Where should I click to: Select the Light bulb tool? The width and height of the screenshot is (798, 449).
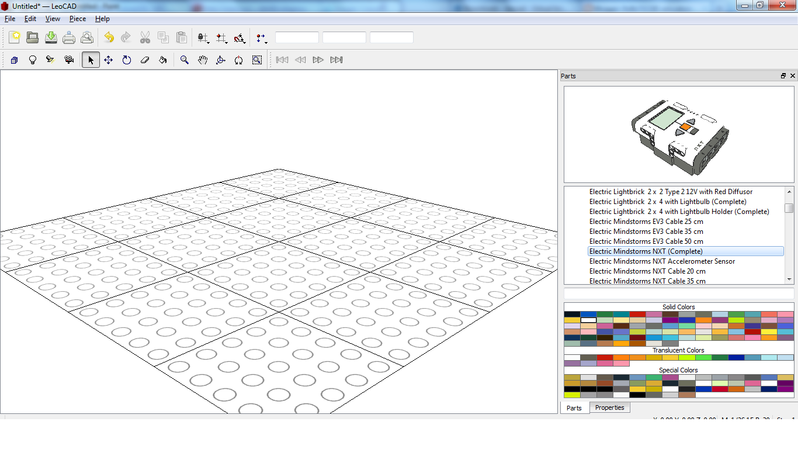click(33, 60)
